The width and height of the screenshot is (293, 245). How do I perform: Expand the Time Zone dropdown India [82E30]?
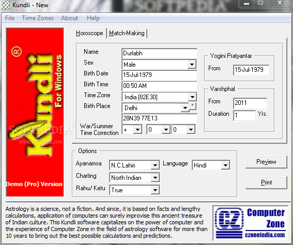(192, 97)
